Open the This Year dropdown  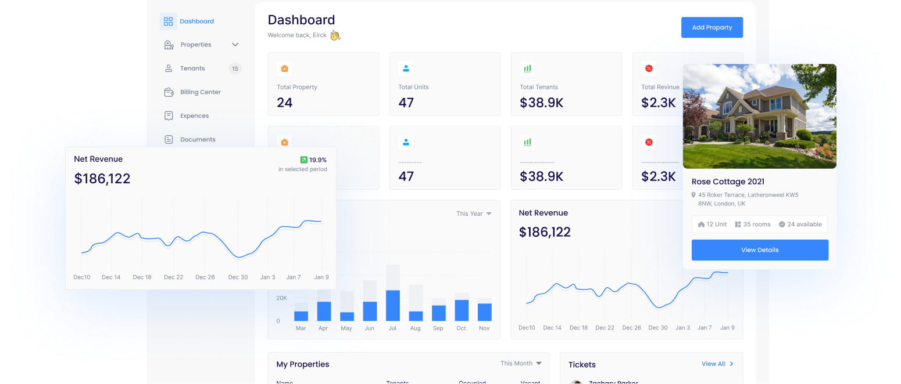tap(474, 213)
